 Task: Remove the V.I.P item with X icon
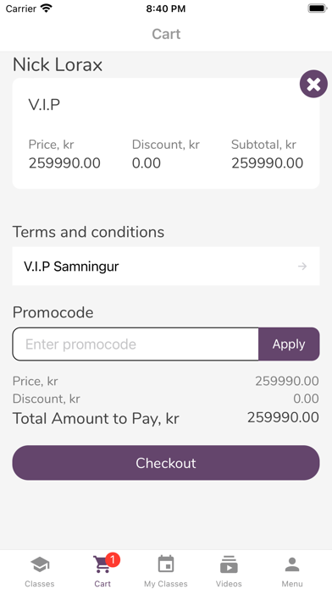click(x=313, y=84)
